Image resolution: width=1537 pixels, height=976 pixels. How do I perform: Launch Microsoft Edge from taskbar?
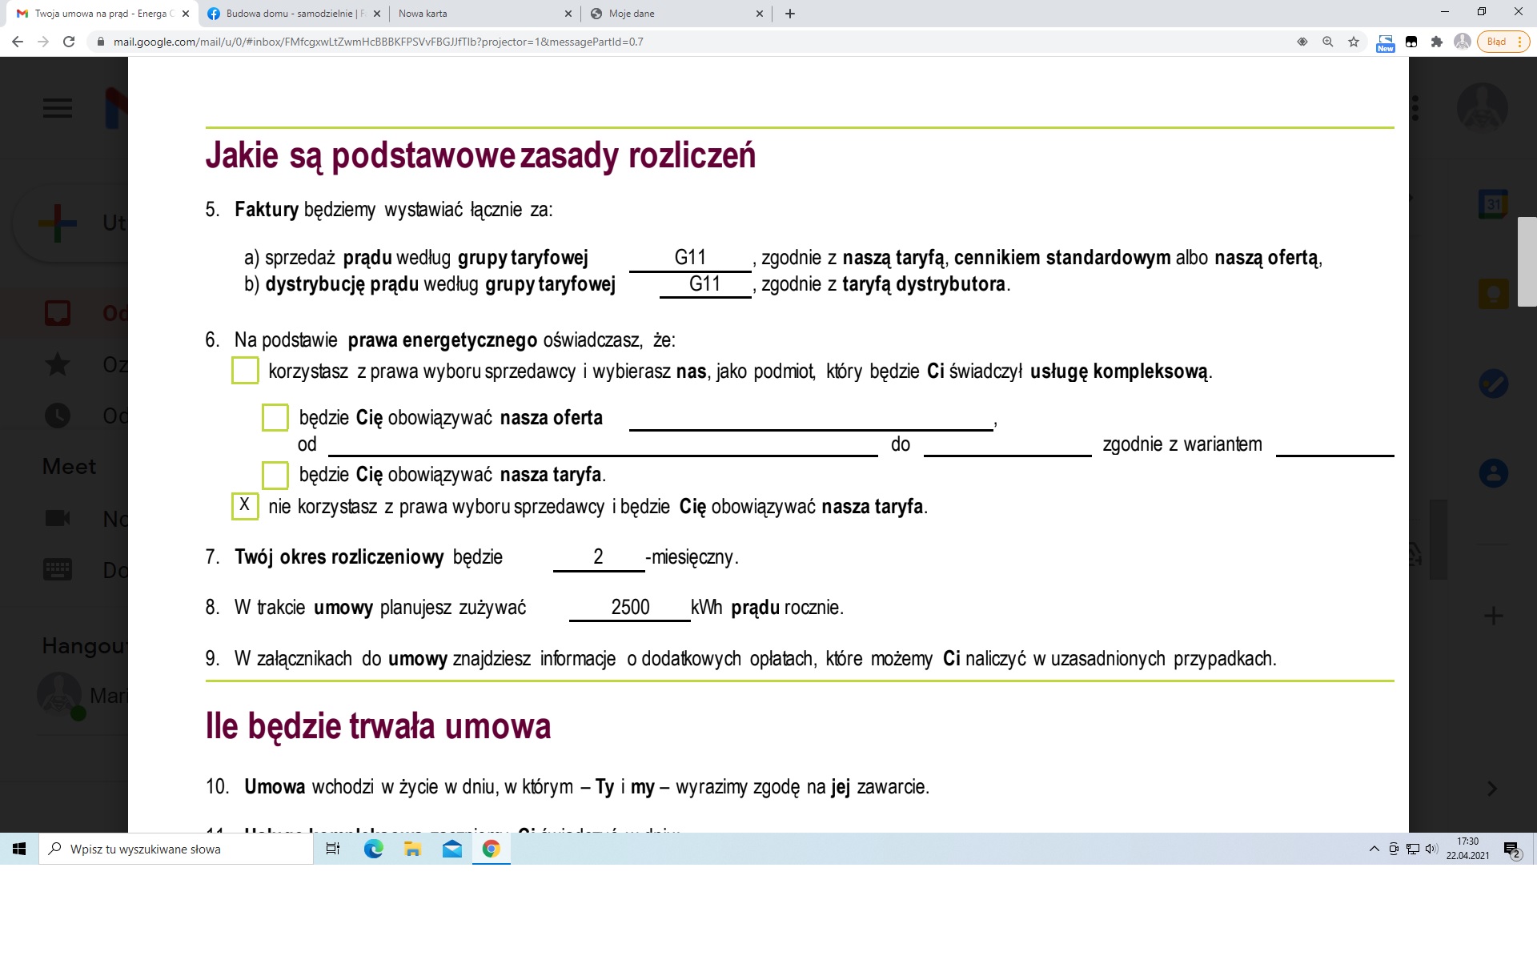pyautogui.click(x=373, y=849)
